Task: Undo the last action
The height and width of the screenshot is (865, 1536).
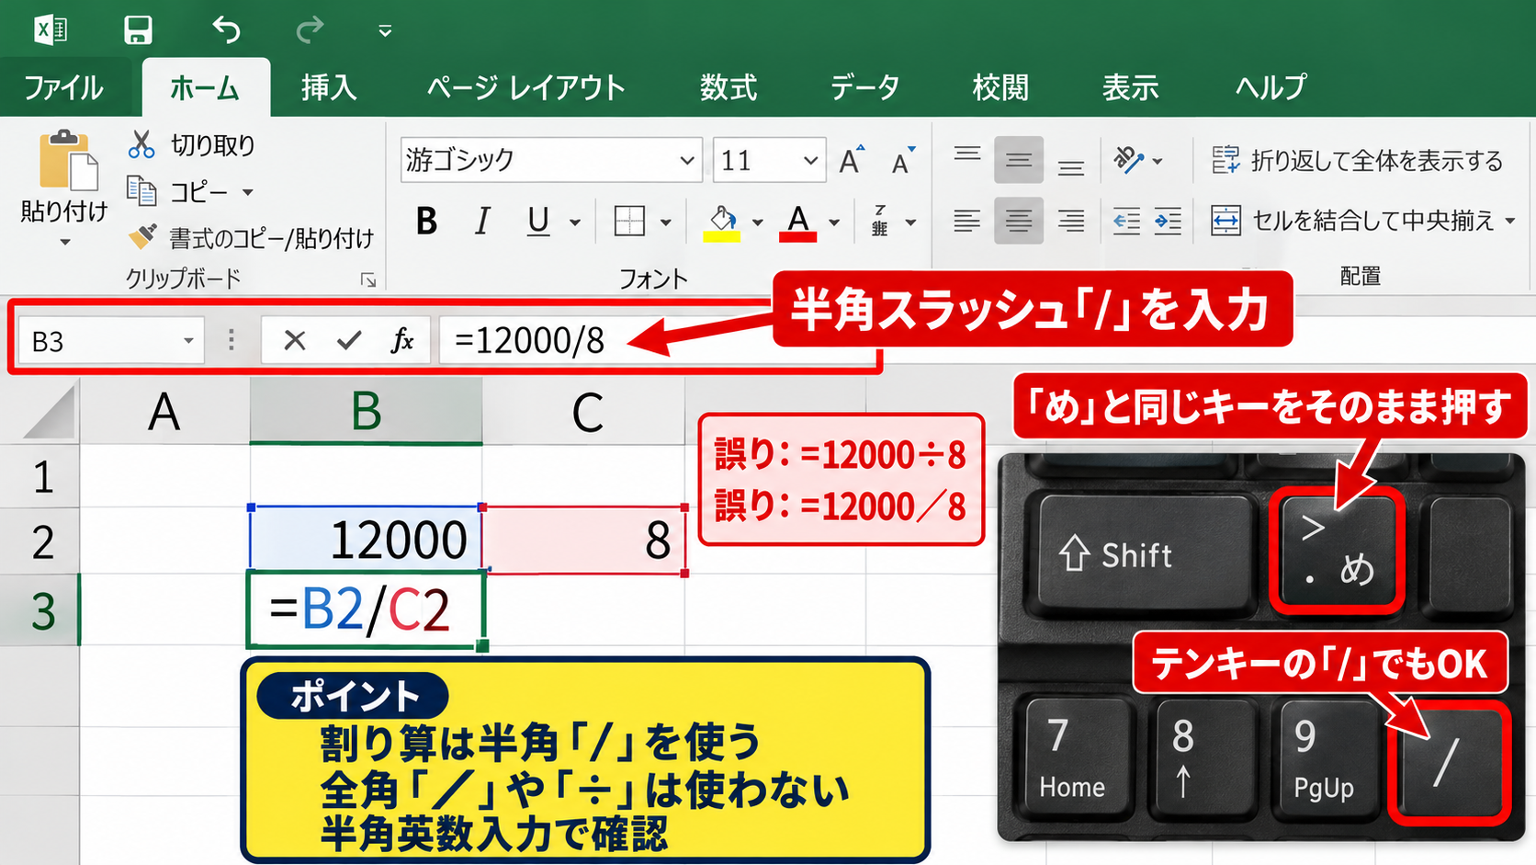Action: tap(226, 30)
